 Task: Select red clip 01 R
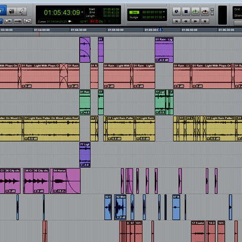pyautogui.click(x=94, y=76)
